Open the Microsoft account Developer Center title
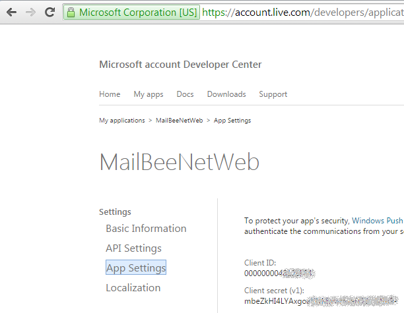Image resolution: width=404 pixels, height=313 pixels. click(180, 65)
